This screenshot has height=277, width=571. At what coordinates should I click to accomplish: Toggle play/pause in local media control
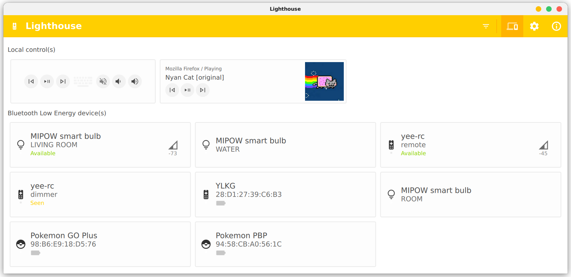(x=47, y=81)
